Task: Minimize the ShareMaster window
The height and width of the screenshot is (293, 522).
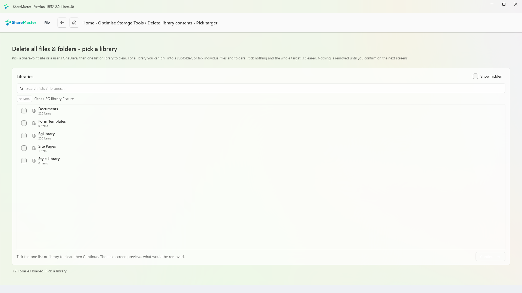Action: pos(492,4)
